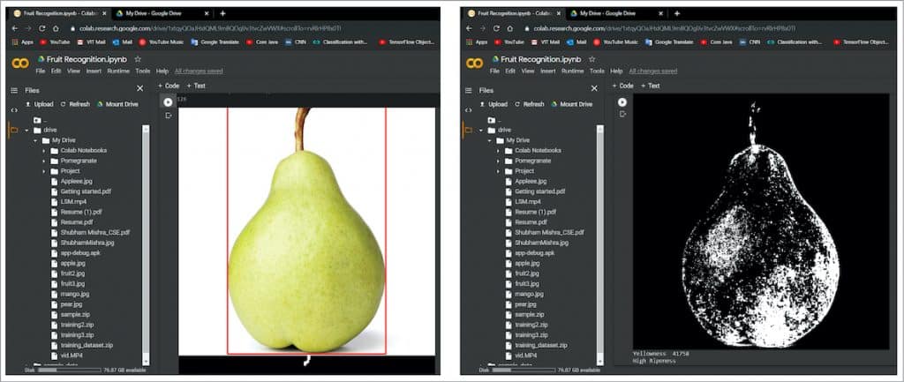The image size is (904, 382).
Task: Reload the page in the left browser window
Action: pyautogui.click(x=43, y=28)
